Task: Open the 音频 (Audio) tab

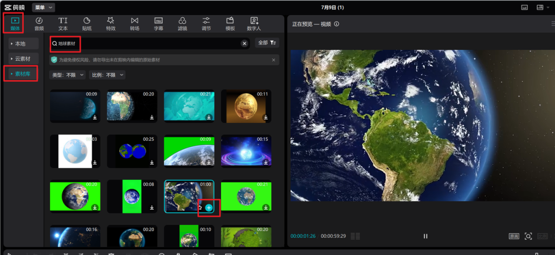Action: click(x=39, y=23)
